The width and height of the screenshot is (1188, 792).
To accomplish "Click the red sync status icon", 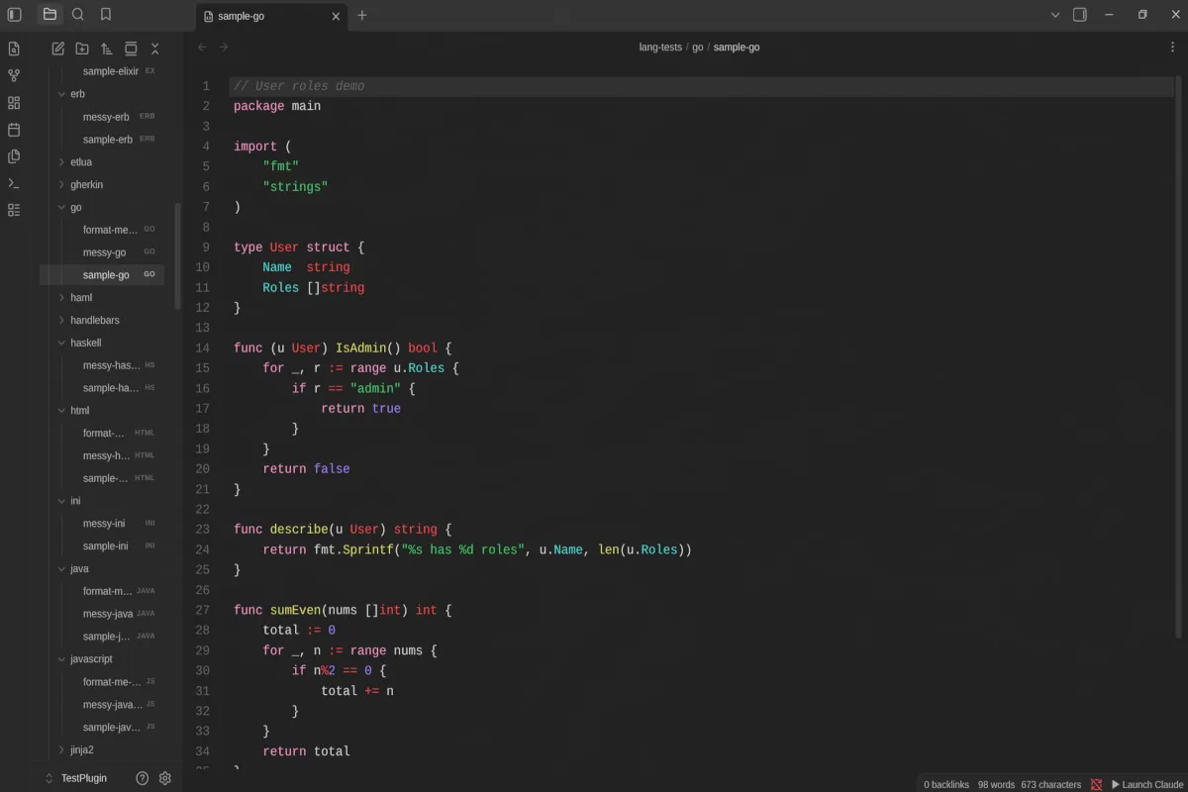I will pyautogui.click(x=1096, y=784).
